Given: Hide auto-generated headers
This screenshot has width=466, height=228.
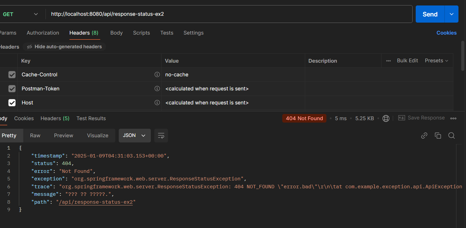Looking at the screenshot, I should 65,47.
